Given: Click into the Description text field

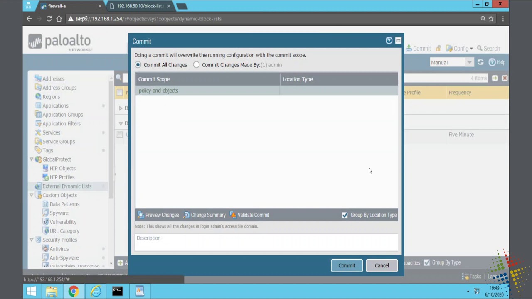Looking at the screenshot, I should [266, 243].
